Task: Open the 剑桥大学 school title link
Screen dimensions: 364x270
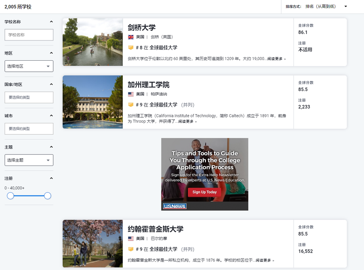Action: click(x=142, y=27)
